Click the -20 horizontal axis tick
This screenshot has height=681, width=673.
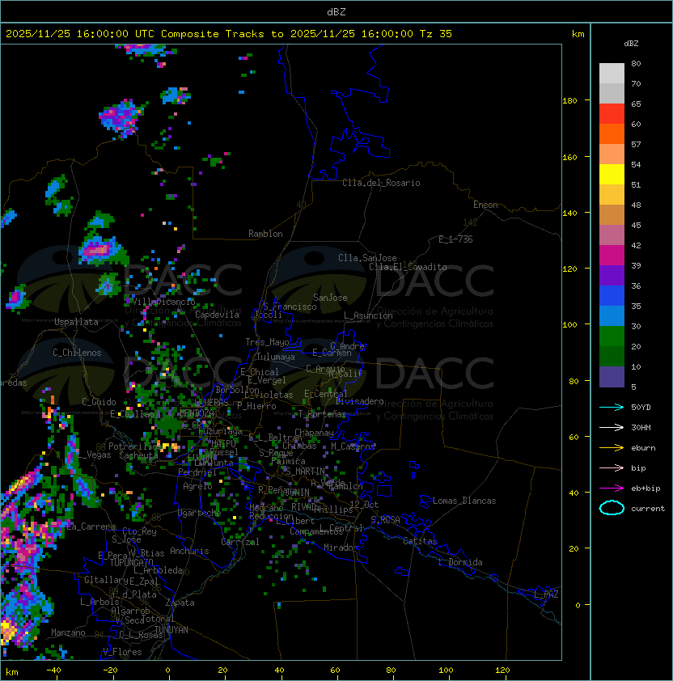[110, 670]
